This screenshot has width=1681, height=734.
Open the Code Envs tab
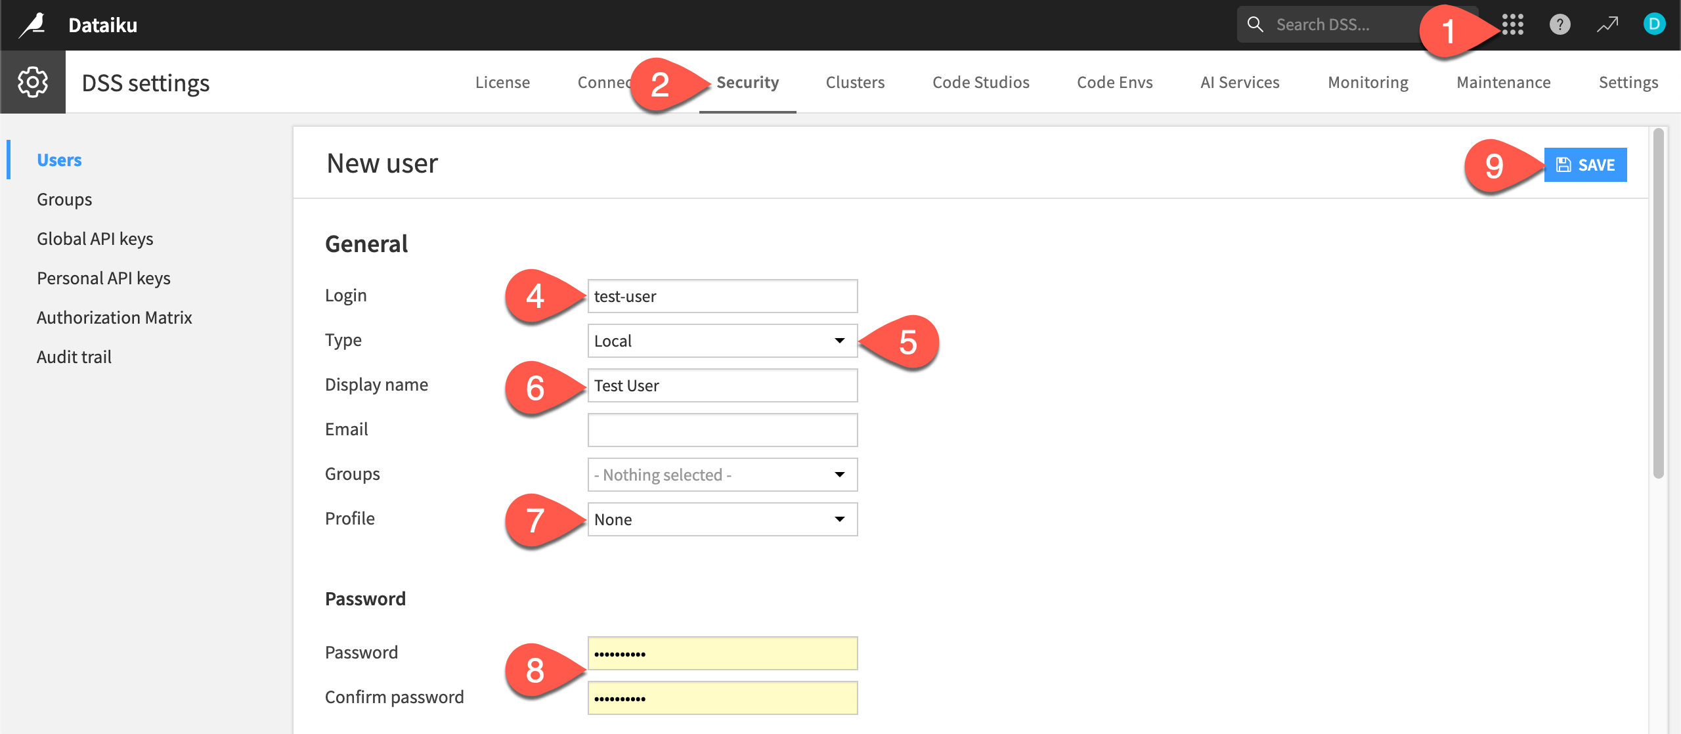(1115, 82)
